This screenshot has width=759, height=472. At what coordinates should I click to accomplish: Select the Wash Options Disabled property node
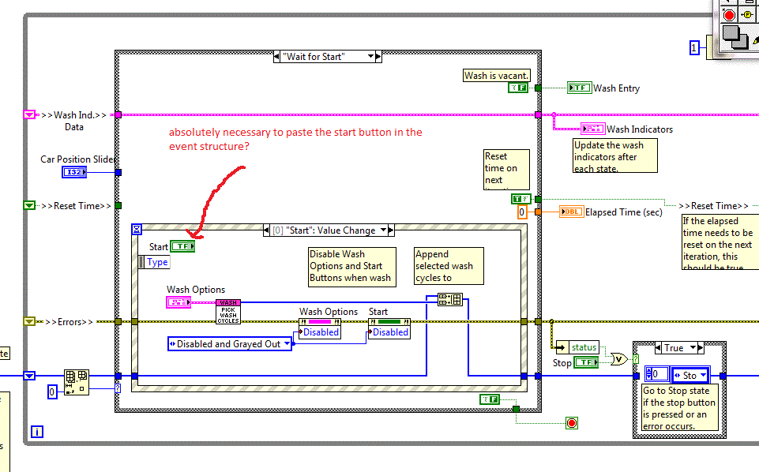pos(320,328)
